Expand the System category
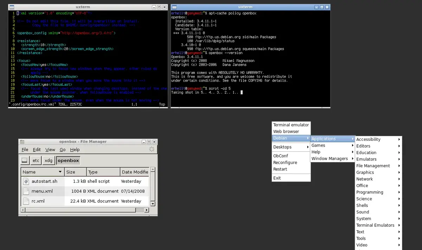Image resolution: width=422 pixels, height=250 pixels. point(378,219)
